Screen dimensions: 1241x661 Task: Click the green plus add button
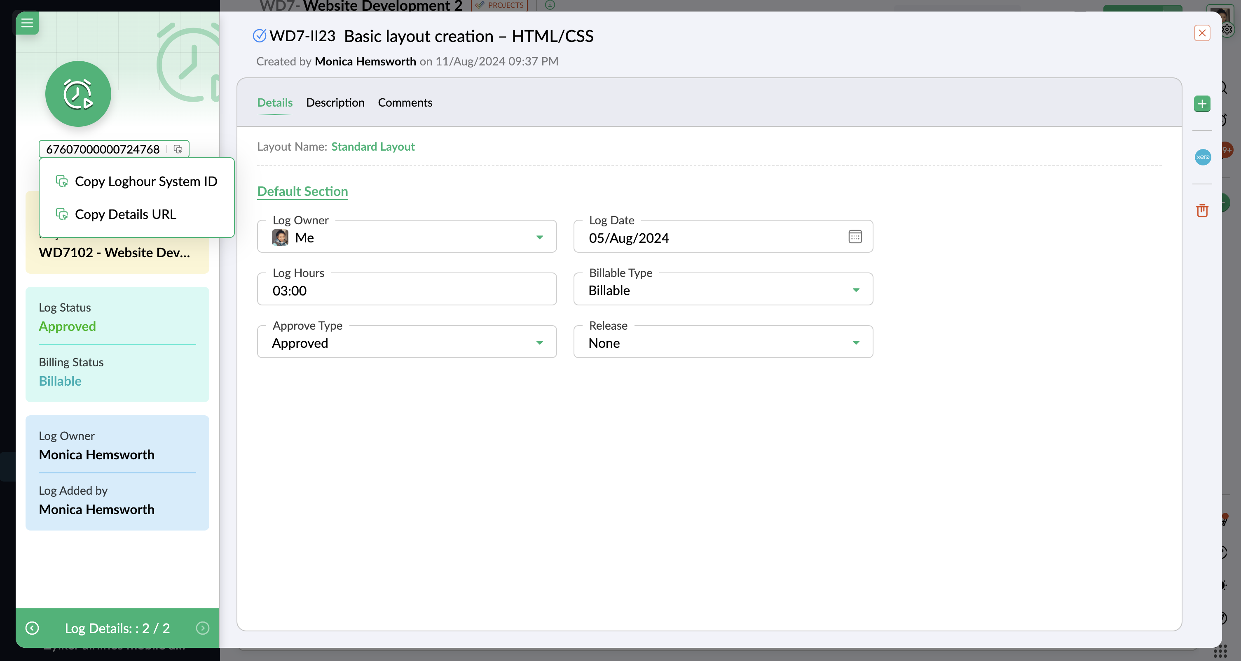click(x=1202, y=103)
